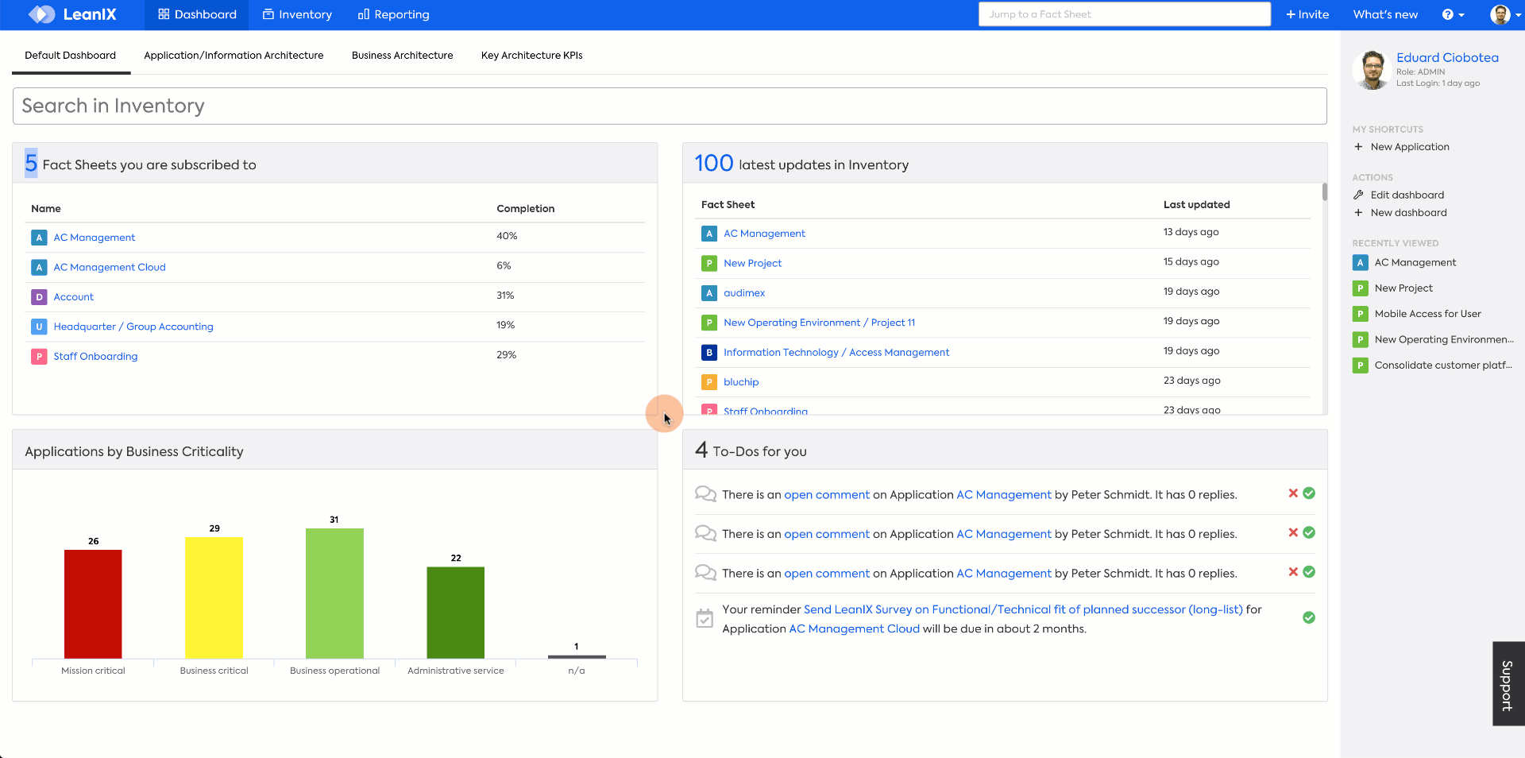
Task: Dismiss the third open comment to-do
Action: click(1293, 572)
